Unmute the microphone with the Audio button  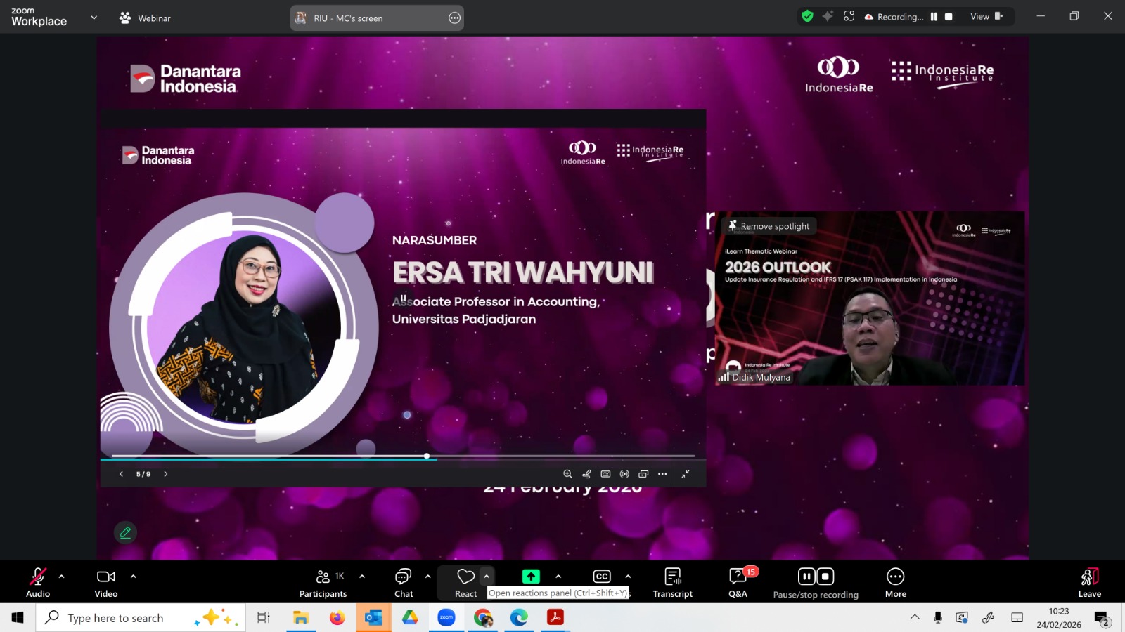coord(38,577)
